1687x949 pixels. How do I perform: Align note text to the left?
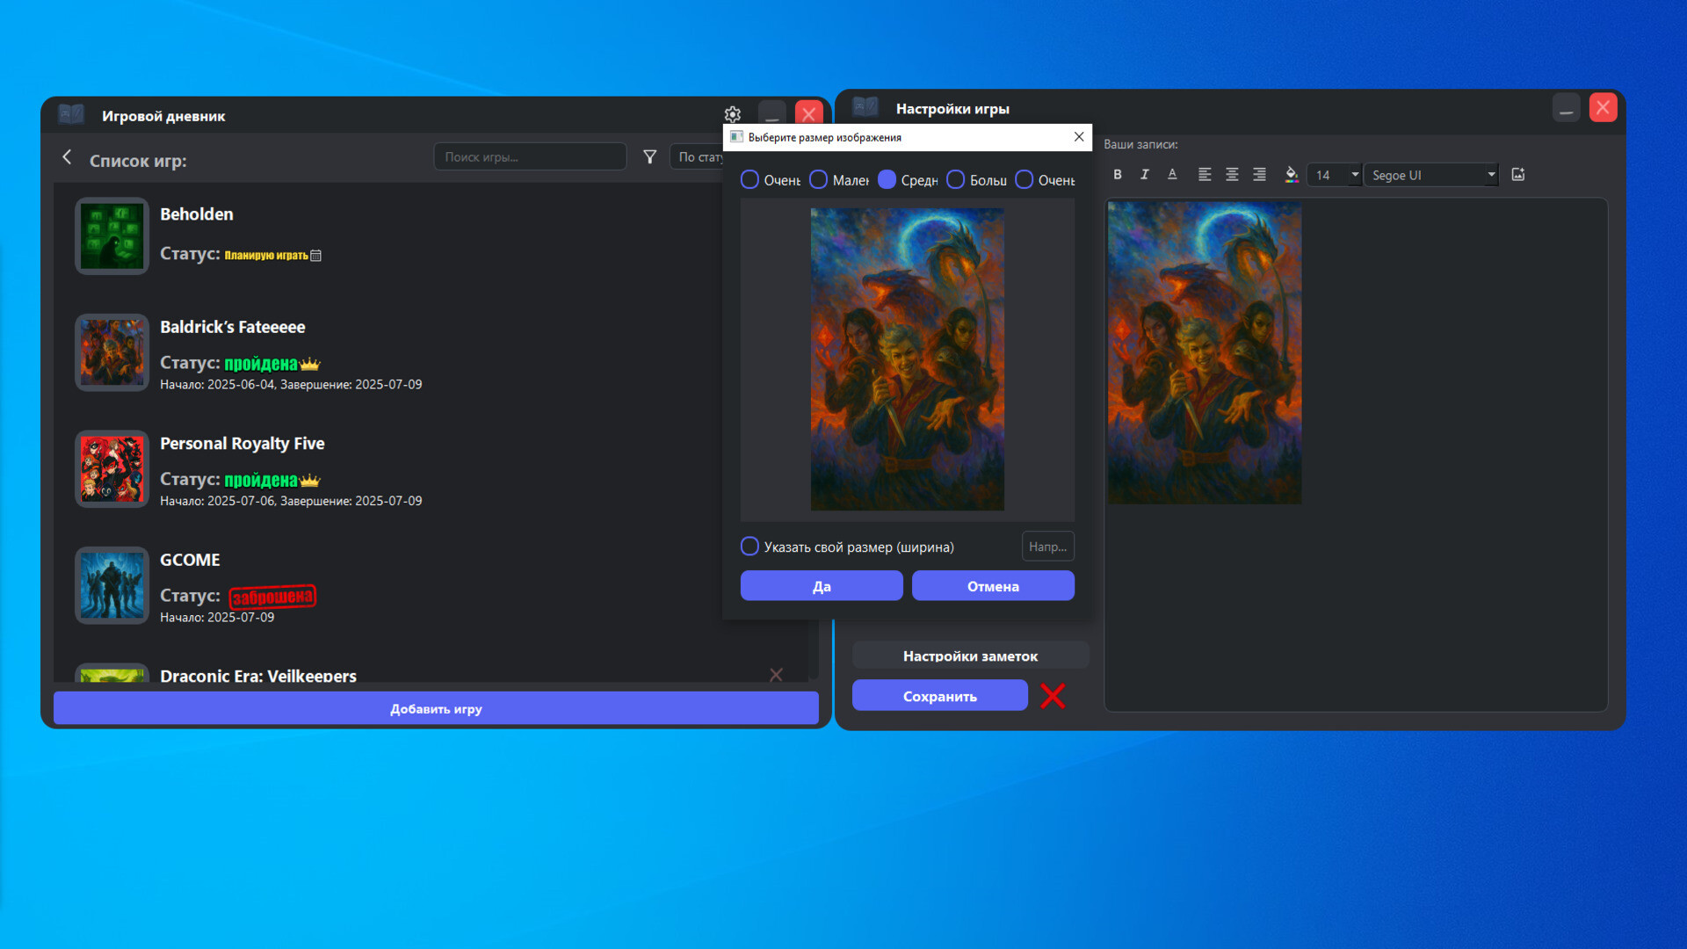coord(1205,175)
